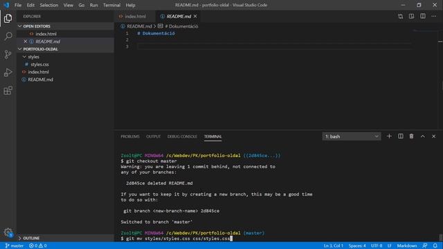The height and width of the screenshot is (249, 443).
Task: Switch to the Debug Console tab
Action: pos(182,136)
